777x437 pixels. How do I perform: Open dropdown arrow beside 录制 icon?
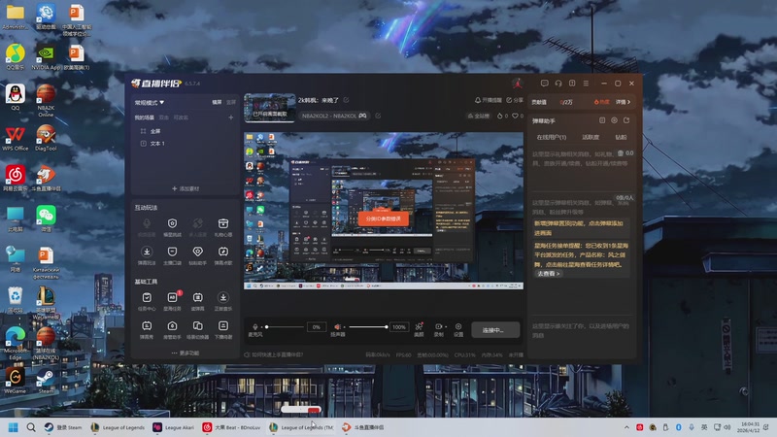[446, 327]
